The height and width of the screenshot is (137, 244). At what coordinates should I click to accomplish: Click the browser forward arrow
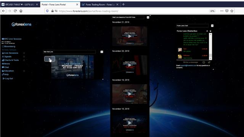(x=9, y=11)
